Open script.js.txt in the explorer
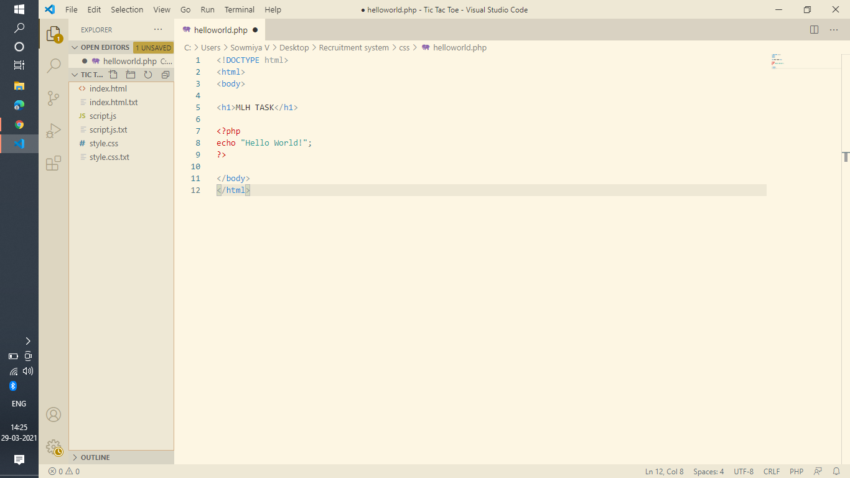This screenshot has width=850, height=478. tap(121, 129)
